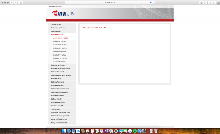220x134 pixels.
Task: Select Nastavení systému in the sidebar (not R2013)
Action: click(62, 28)
